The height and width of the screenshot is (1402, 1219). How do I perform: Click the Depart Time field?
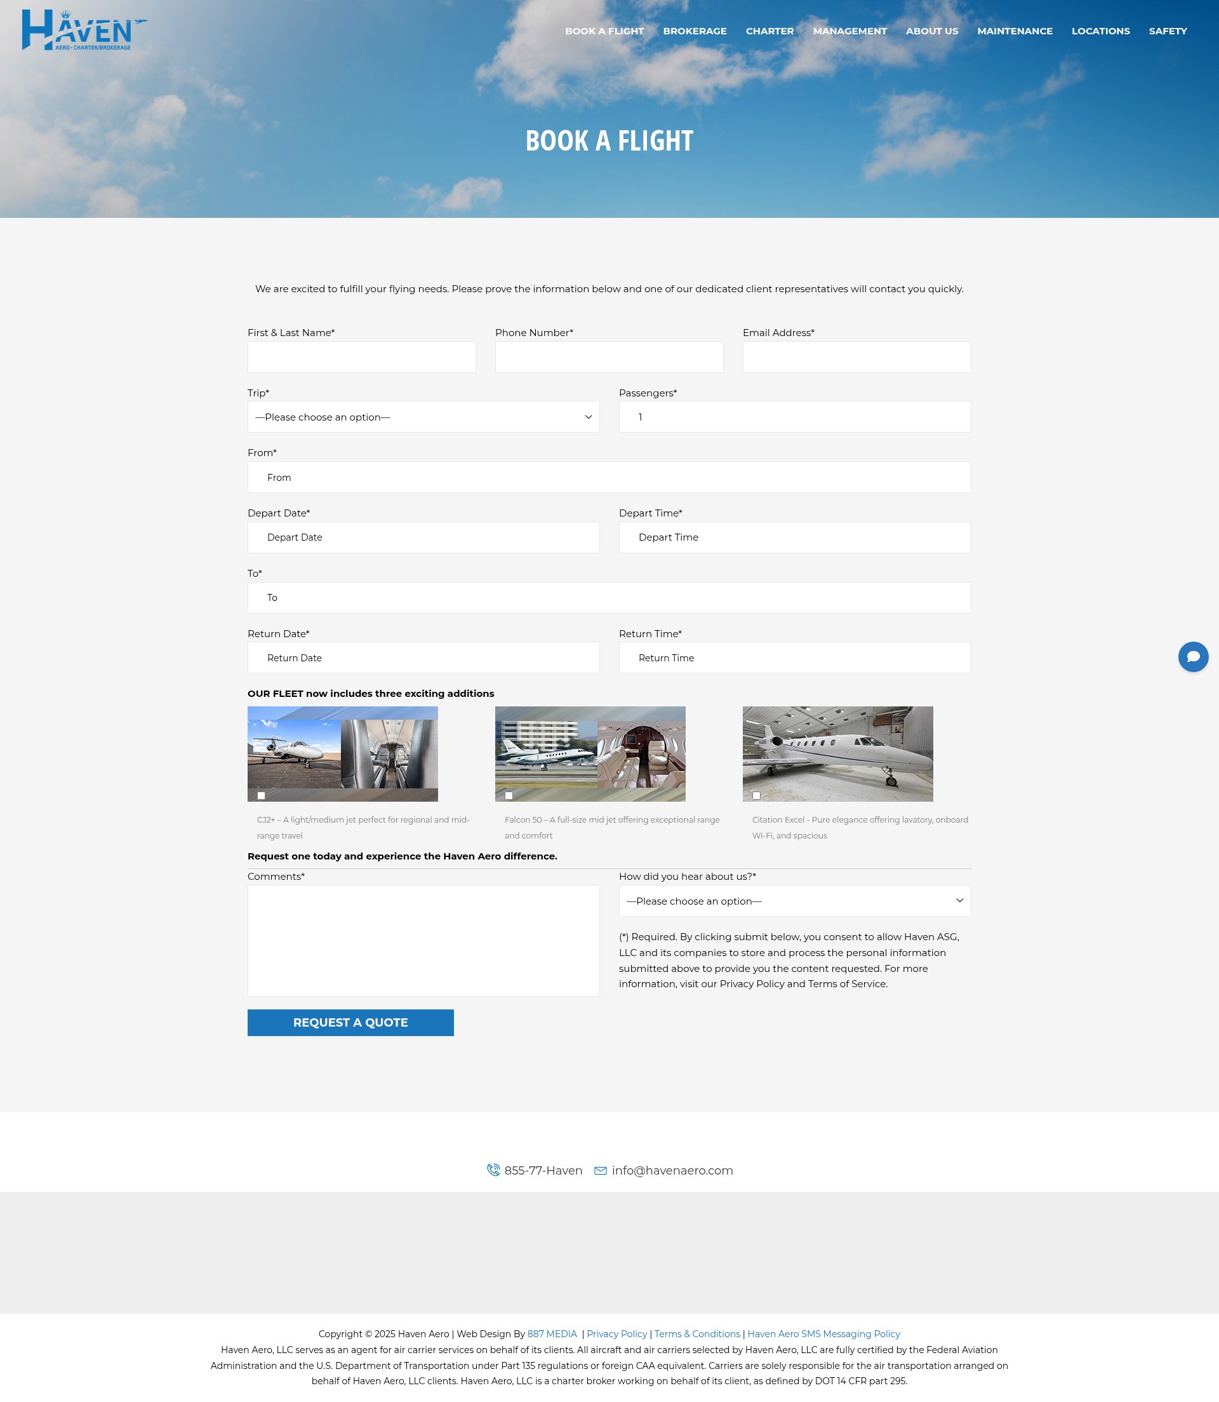[x=794, y=537]
